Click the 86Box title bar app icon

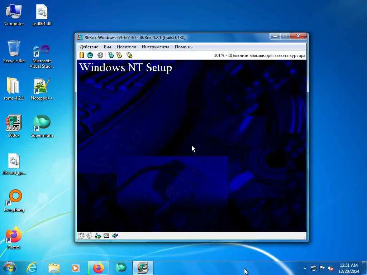click(80, 37)
